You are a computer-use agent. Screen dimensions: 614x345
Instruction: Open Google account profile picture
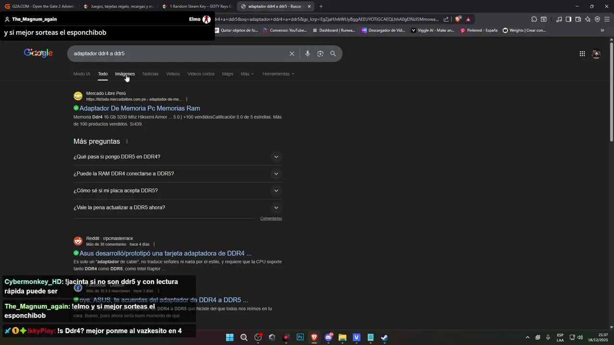click(596, 54)
